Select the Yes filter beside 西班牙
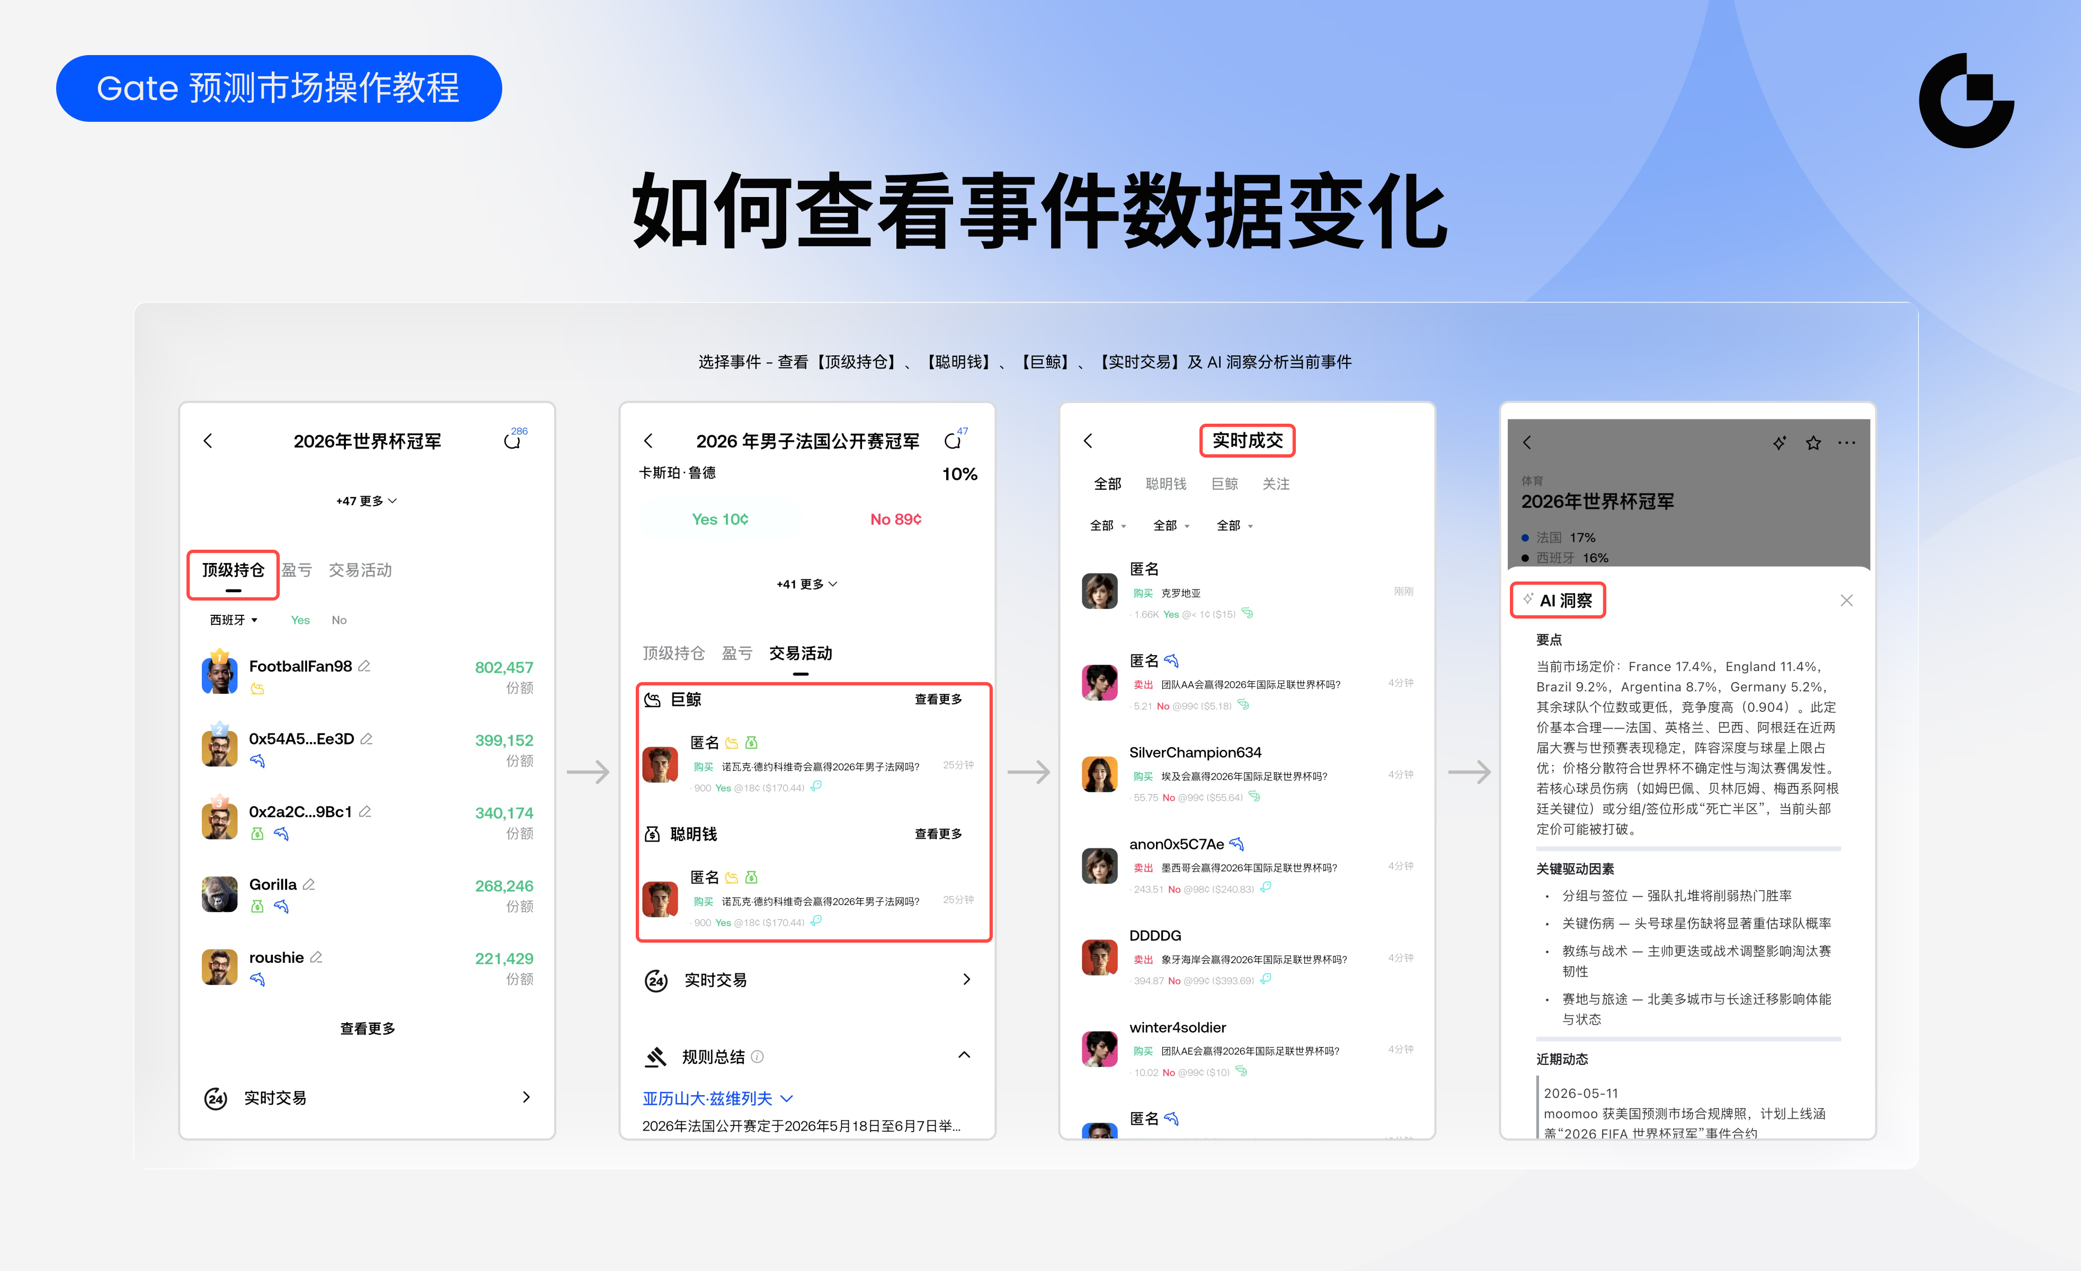 click(x=300, y=620)
